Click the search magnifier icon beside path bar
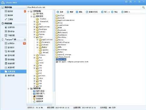 point(143,7)
